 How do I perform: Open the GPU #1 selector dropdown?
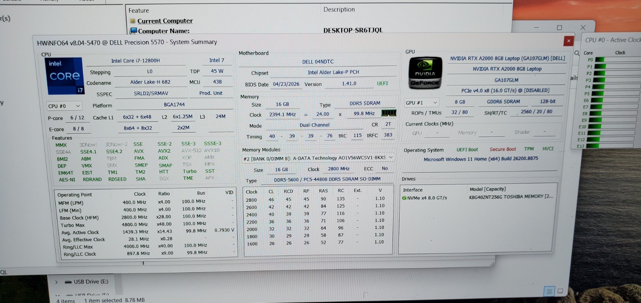click(x=422, y=103)
